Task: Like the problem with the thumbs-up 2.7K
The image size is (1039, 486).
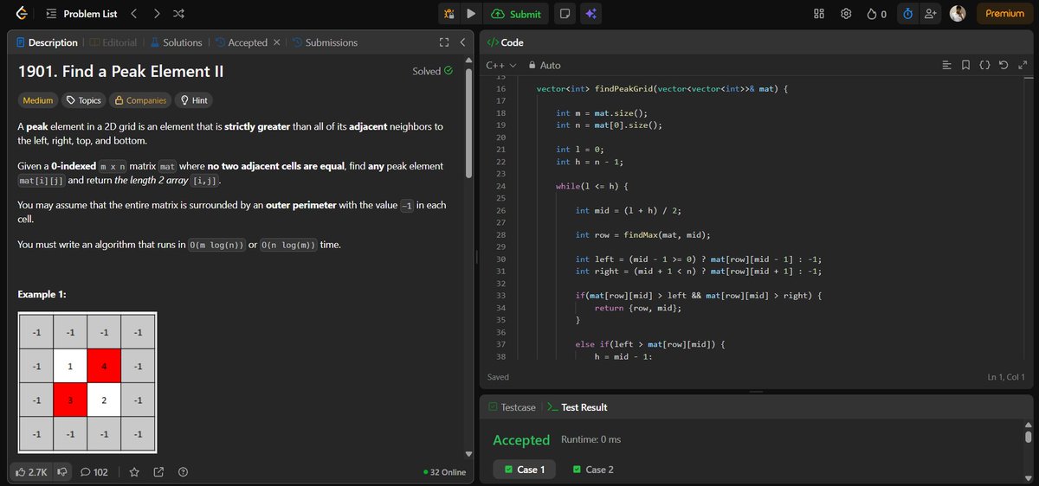Action: [31, 472]
